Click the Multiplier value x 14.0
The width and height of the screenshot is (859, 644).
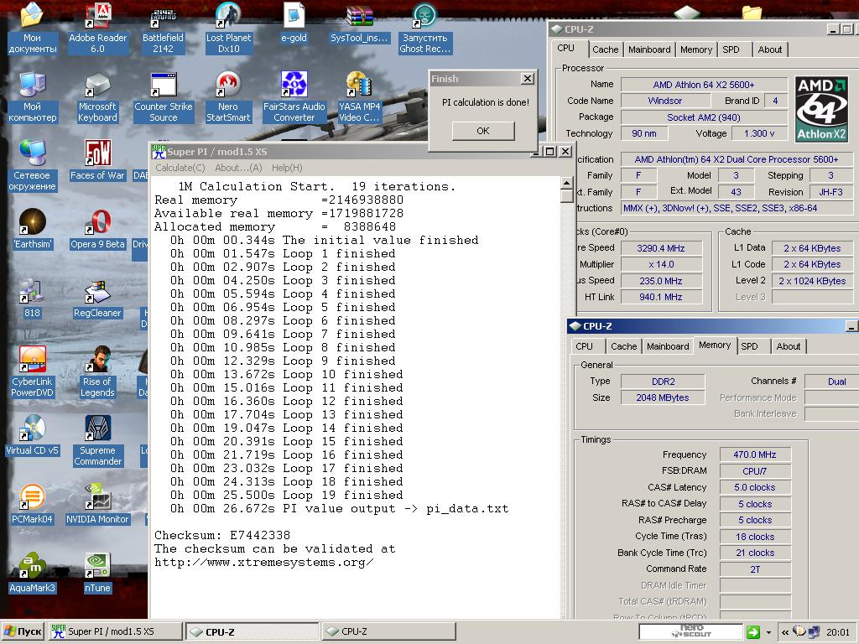[661, 264]
